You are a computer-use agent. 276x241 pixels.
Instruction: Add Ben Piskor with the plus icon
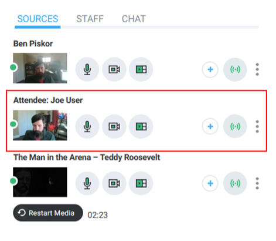[210, 69]
